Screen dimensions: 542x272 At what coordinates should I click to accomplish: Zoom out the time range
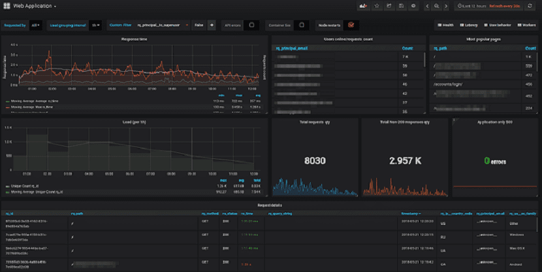tap(436, 6)
